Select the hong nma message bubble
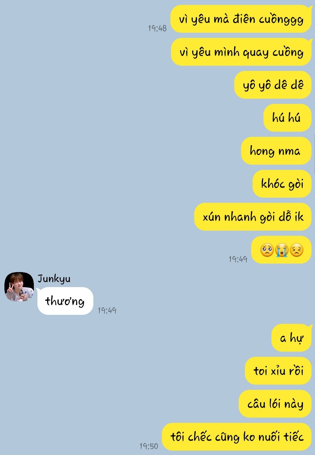Viewport: 315px width, 455px height. tap(276, 151)
